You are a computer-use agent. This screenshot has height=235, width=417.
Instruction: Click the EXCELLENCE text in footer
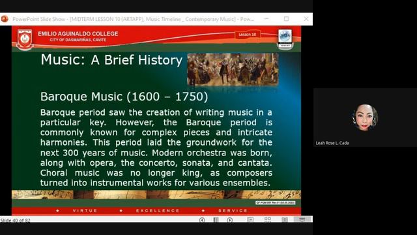point(158,210)
